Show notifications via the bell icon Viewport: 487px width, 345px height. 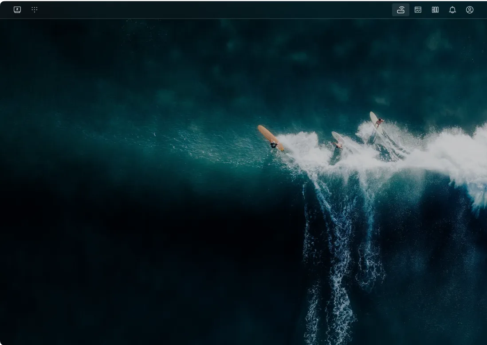click(452, 10)
